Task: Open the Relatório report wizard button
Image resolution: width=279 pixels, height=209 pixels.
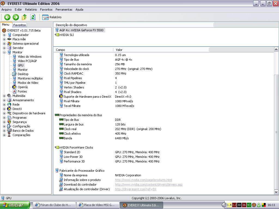Action: [52, 17]
